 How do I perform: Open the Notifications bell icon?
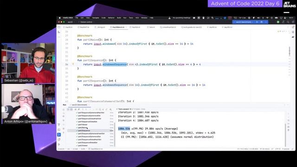click(x=293, y=27)
